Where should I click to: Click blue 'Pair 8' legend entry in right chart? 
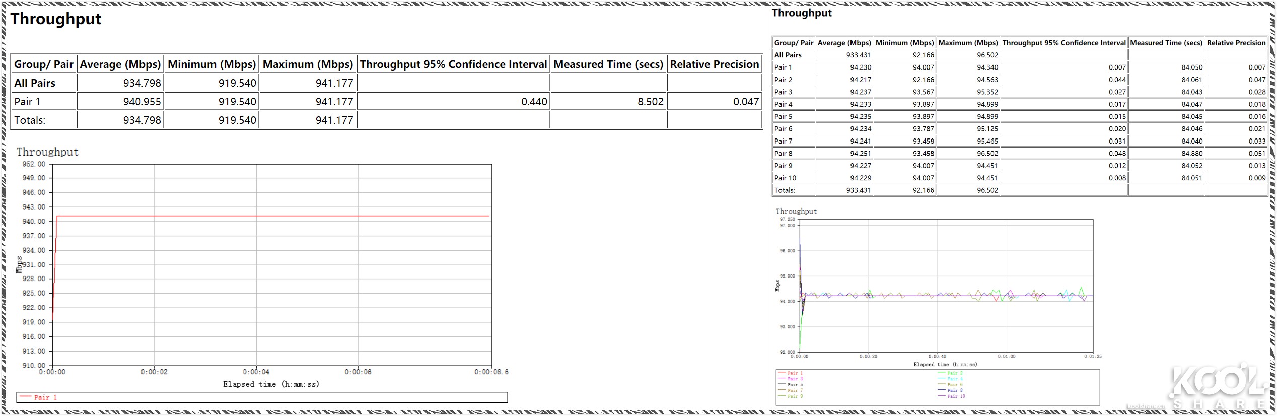point(951,390)
